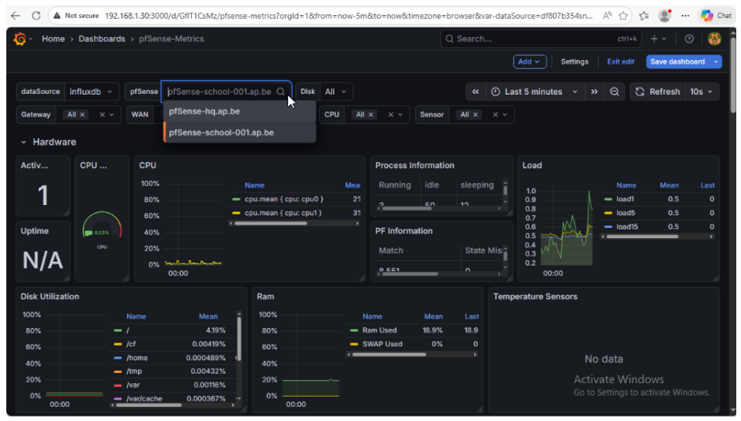This screenshot has height=421, width=741.
Task: Open Copilot Chat in browser
Action: click(716, 16)
